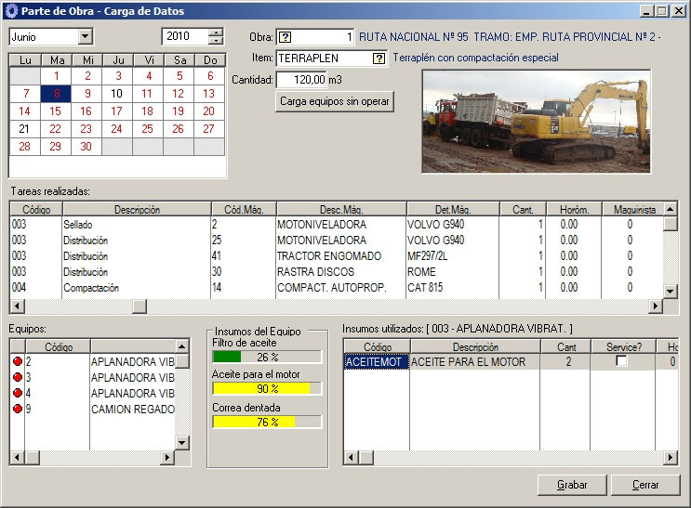Select red status dot for equipment 3
The width and height of the screenshot is (691, 508).
click(17, 377)
